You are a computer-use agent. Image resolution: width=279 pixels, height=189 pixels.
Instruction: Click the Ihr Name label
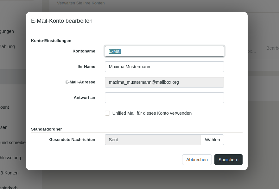86,67
